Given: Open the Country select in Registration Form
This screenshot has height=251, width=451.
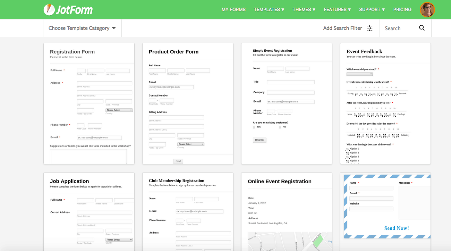Looking at the screenshot, I should click(119, 110).
